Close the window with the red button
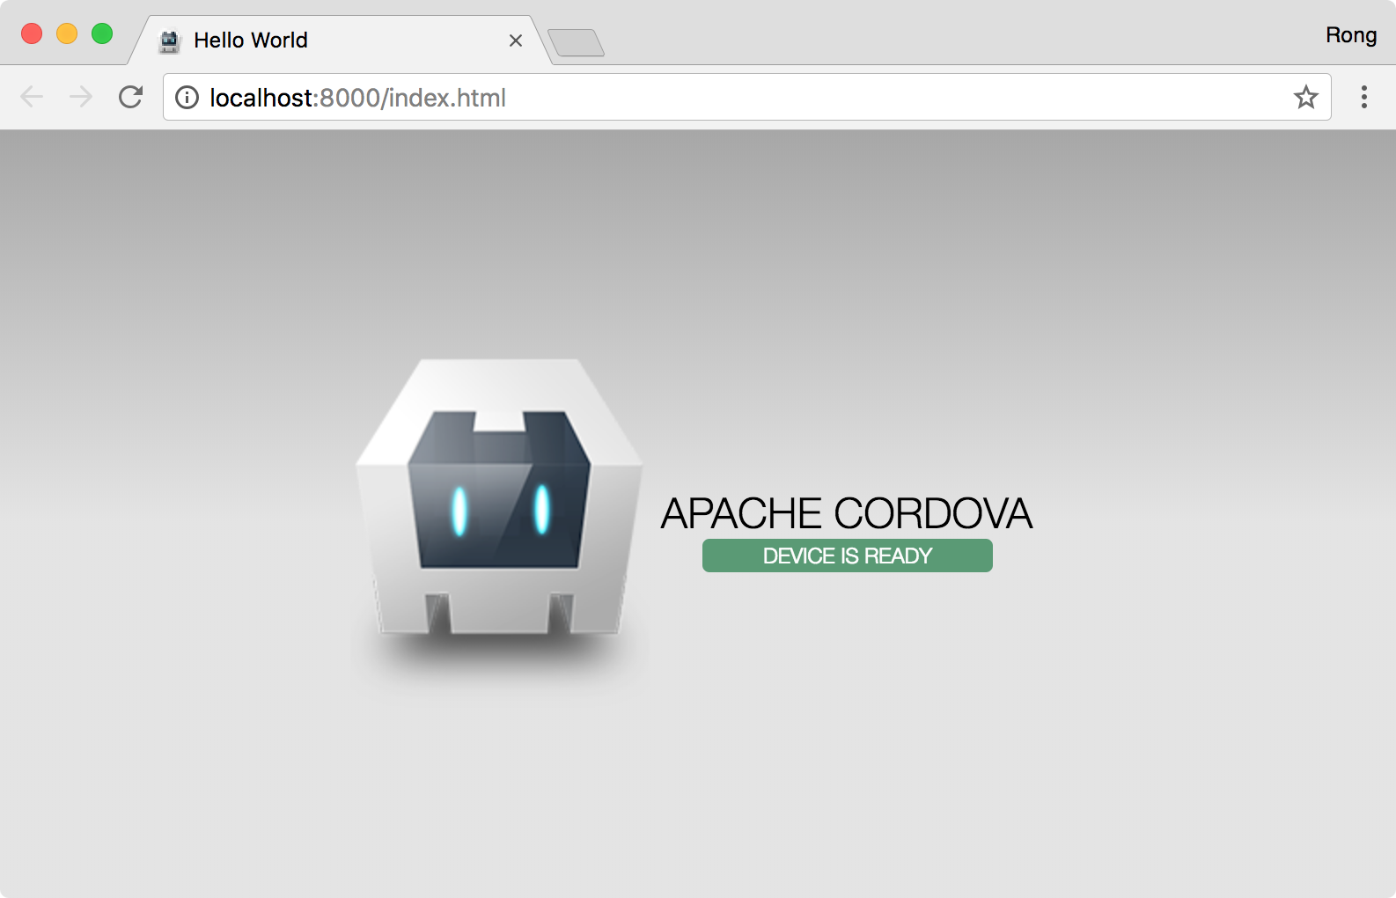Image resolution: width=1396 pixels, height=898 pixels. [x=32, y=33]
